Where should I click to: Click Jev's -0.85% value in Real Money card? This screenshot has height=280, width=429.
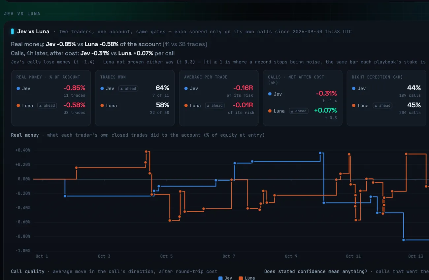[x=74, y=88]
